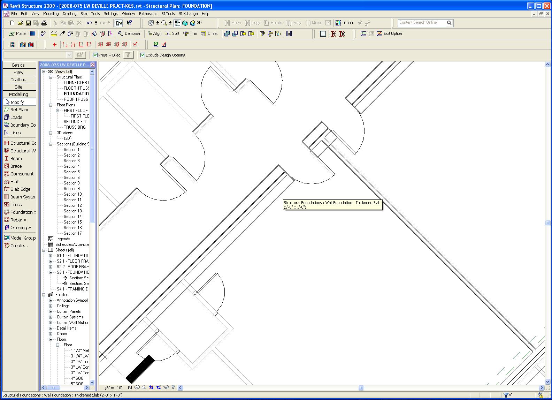The height and width of the screenshot is (400, 552).
Task: Collapse the Structural Plans tree node
Action: [51, 77]
